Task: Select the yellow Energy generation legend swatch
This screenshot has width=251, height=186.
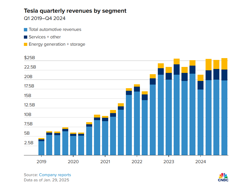Action: [26, 44]
